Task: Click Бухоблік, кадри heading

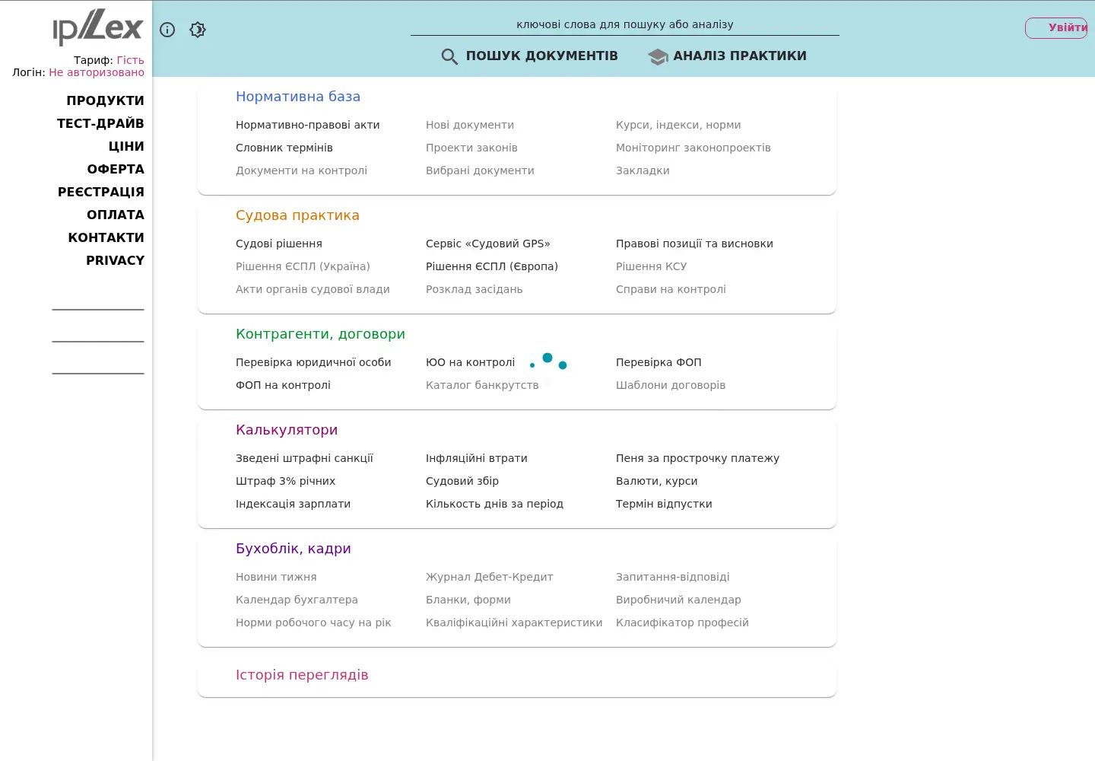Action: [294, 549]
